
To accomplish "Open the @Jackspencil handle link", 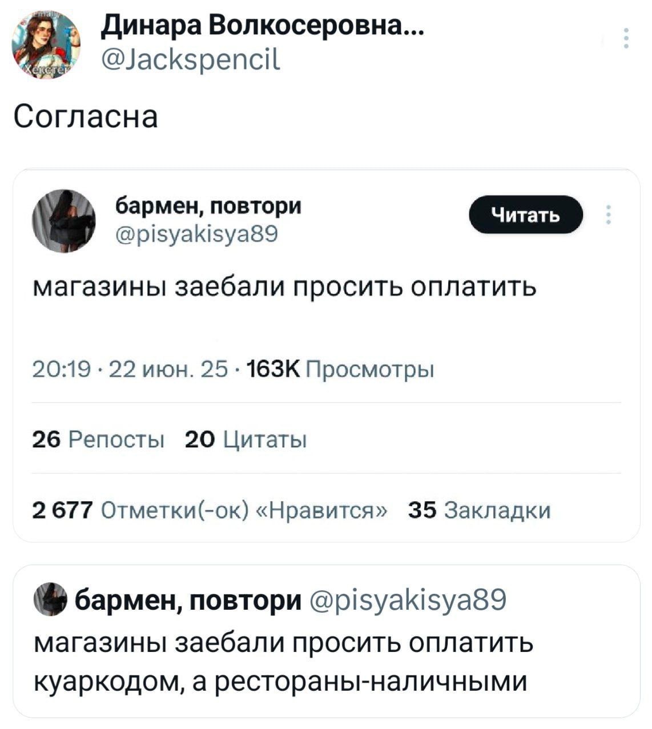I will click(x=191, y=56).
